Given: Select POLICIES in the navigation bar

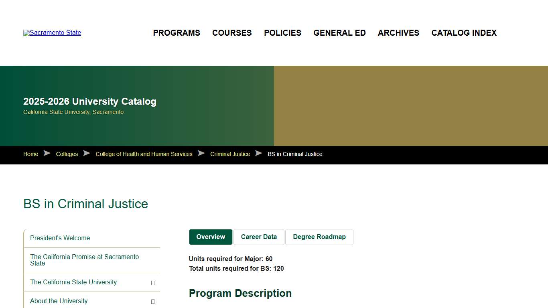Looking at the screenshot, I should point(282,33).
